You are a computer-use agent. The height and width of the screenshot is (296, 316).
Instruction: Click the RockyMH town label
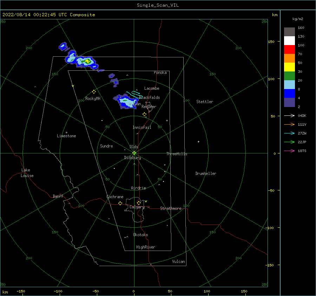[93, 99]
